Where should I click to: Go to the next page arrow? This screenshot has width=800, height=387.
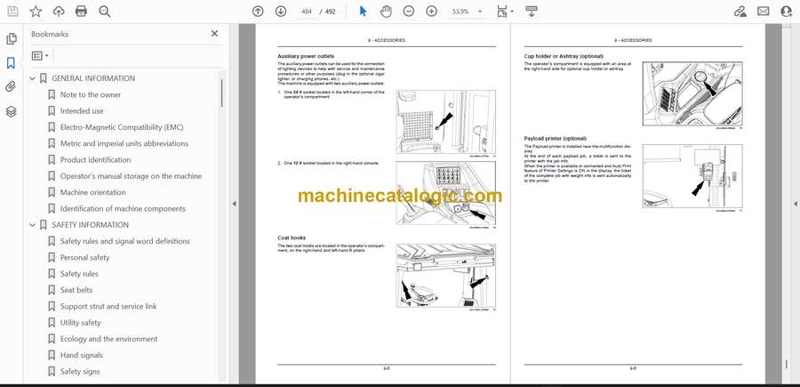pyautogui.click(x=281, y=12)
